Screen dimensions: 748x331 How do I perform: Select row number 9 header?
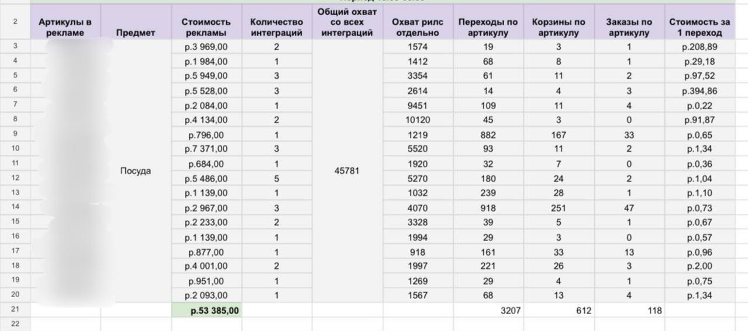(x=15, y=134)
